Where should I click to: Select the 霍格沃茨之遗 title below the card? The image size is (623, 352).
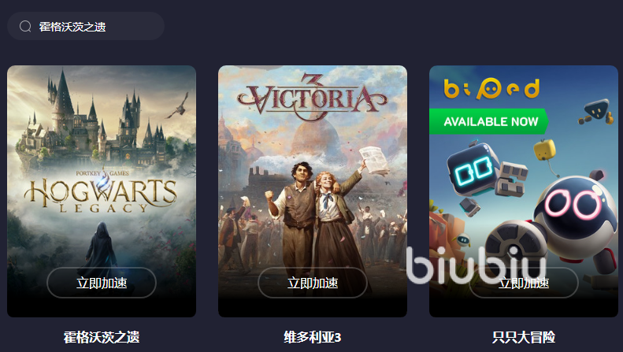pyautogui.click(x=102, y=337)
